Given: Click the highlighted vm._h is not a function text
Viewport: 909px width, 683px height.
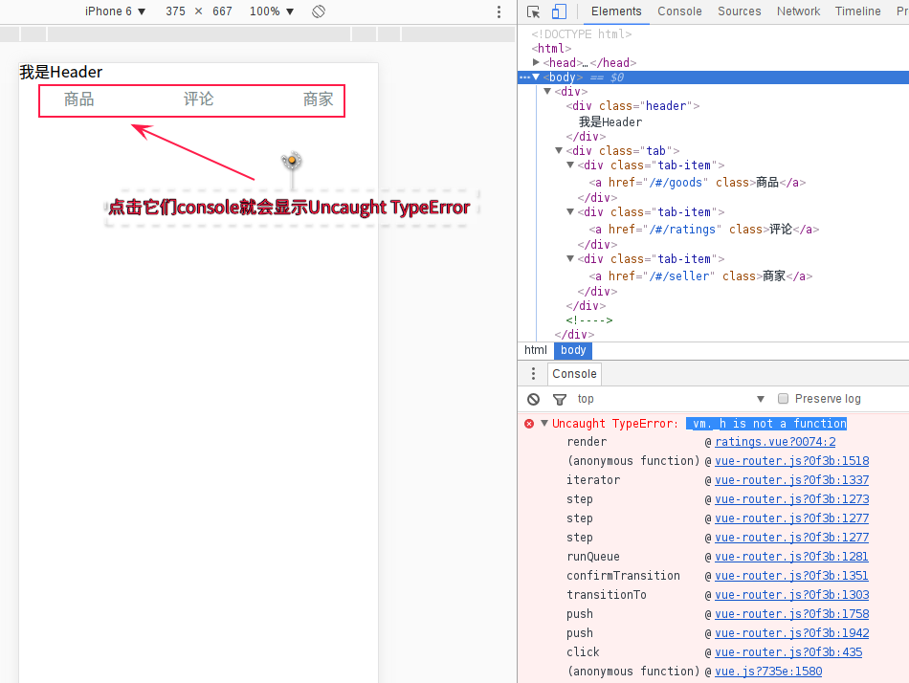Looking at the screenshot, I should pos(766,424).
